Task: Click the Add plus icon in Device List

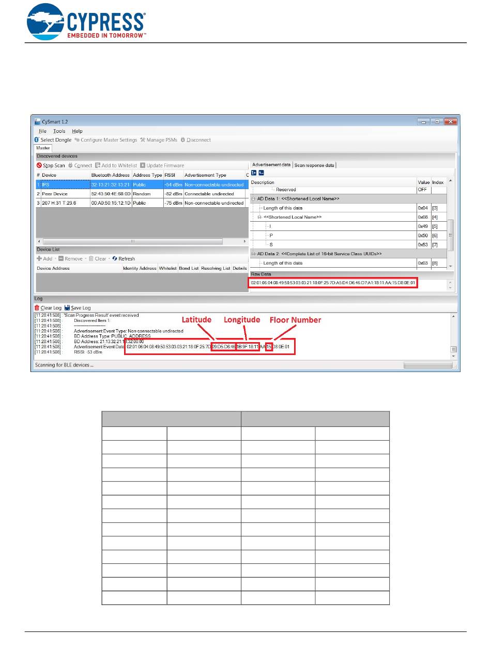Action: click(39, 259)
